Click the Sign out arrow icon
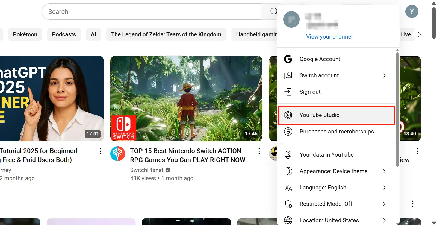The width and height of the screenshot is (437, 225). 288,92
